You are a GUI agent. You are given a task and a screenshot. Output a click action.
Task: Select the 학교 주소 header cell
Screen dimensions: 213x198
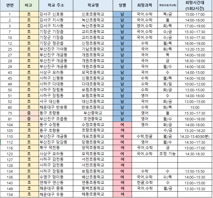point(56,6)
